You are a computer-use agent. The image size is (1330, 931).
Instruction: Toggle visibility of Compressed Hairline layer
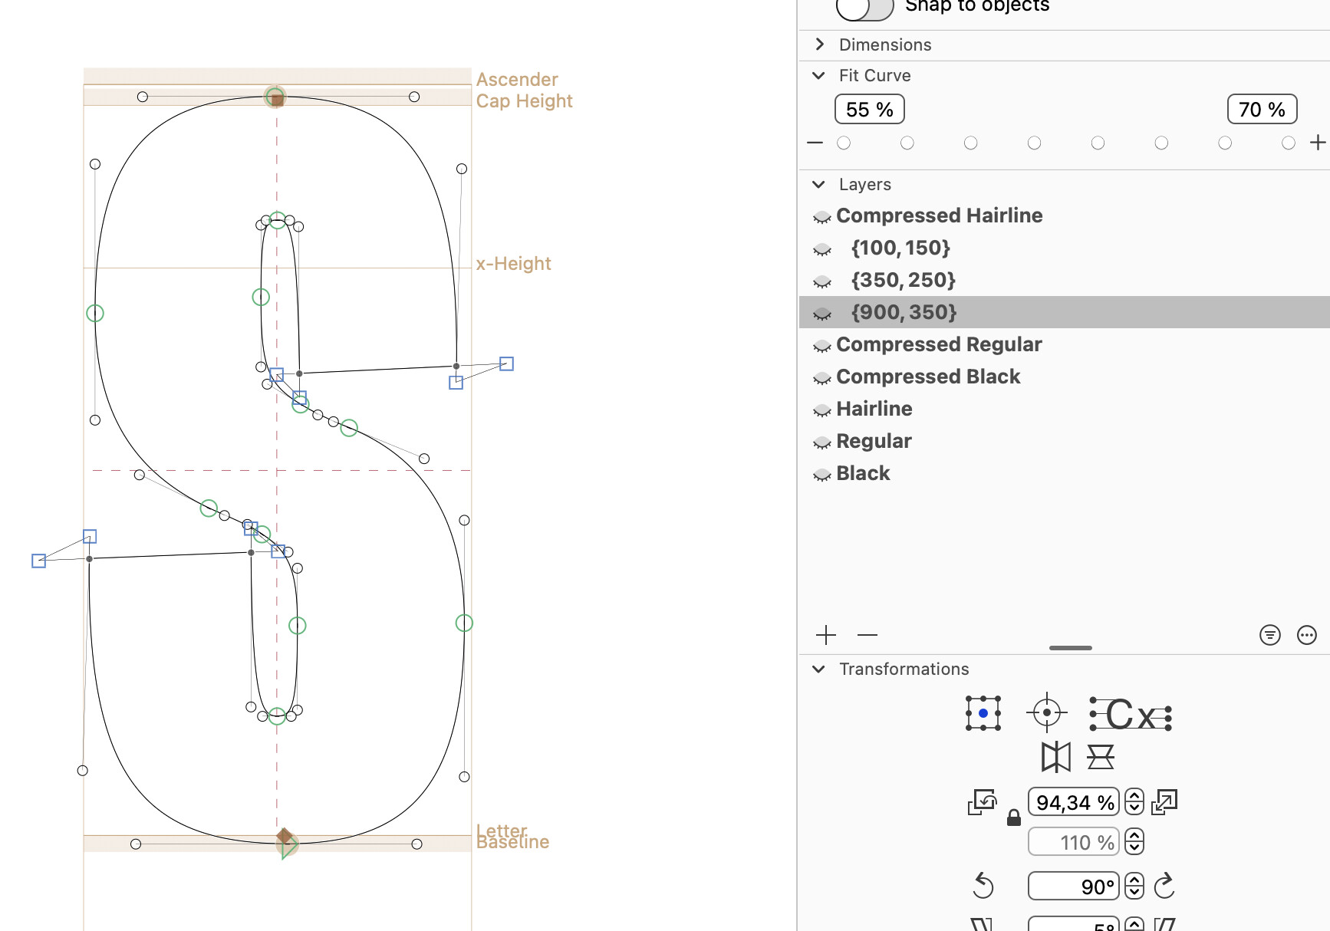pyautogui.click(x=822, y=217)
